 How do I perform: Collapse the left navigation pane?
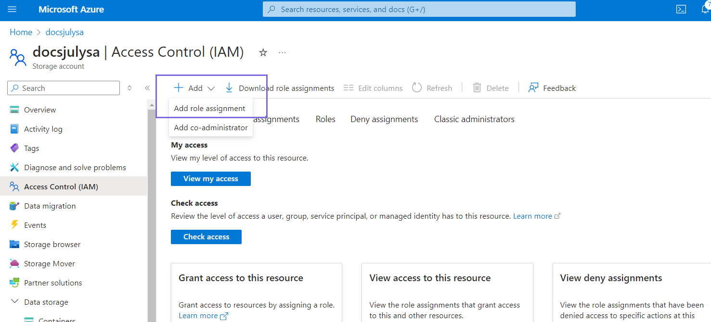pyautogui.click(x=147, y=88)
